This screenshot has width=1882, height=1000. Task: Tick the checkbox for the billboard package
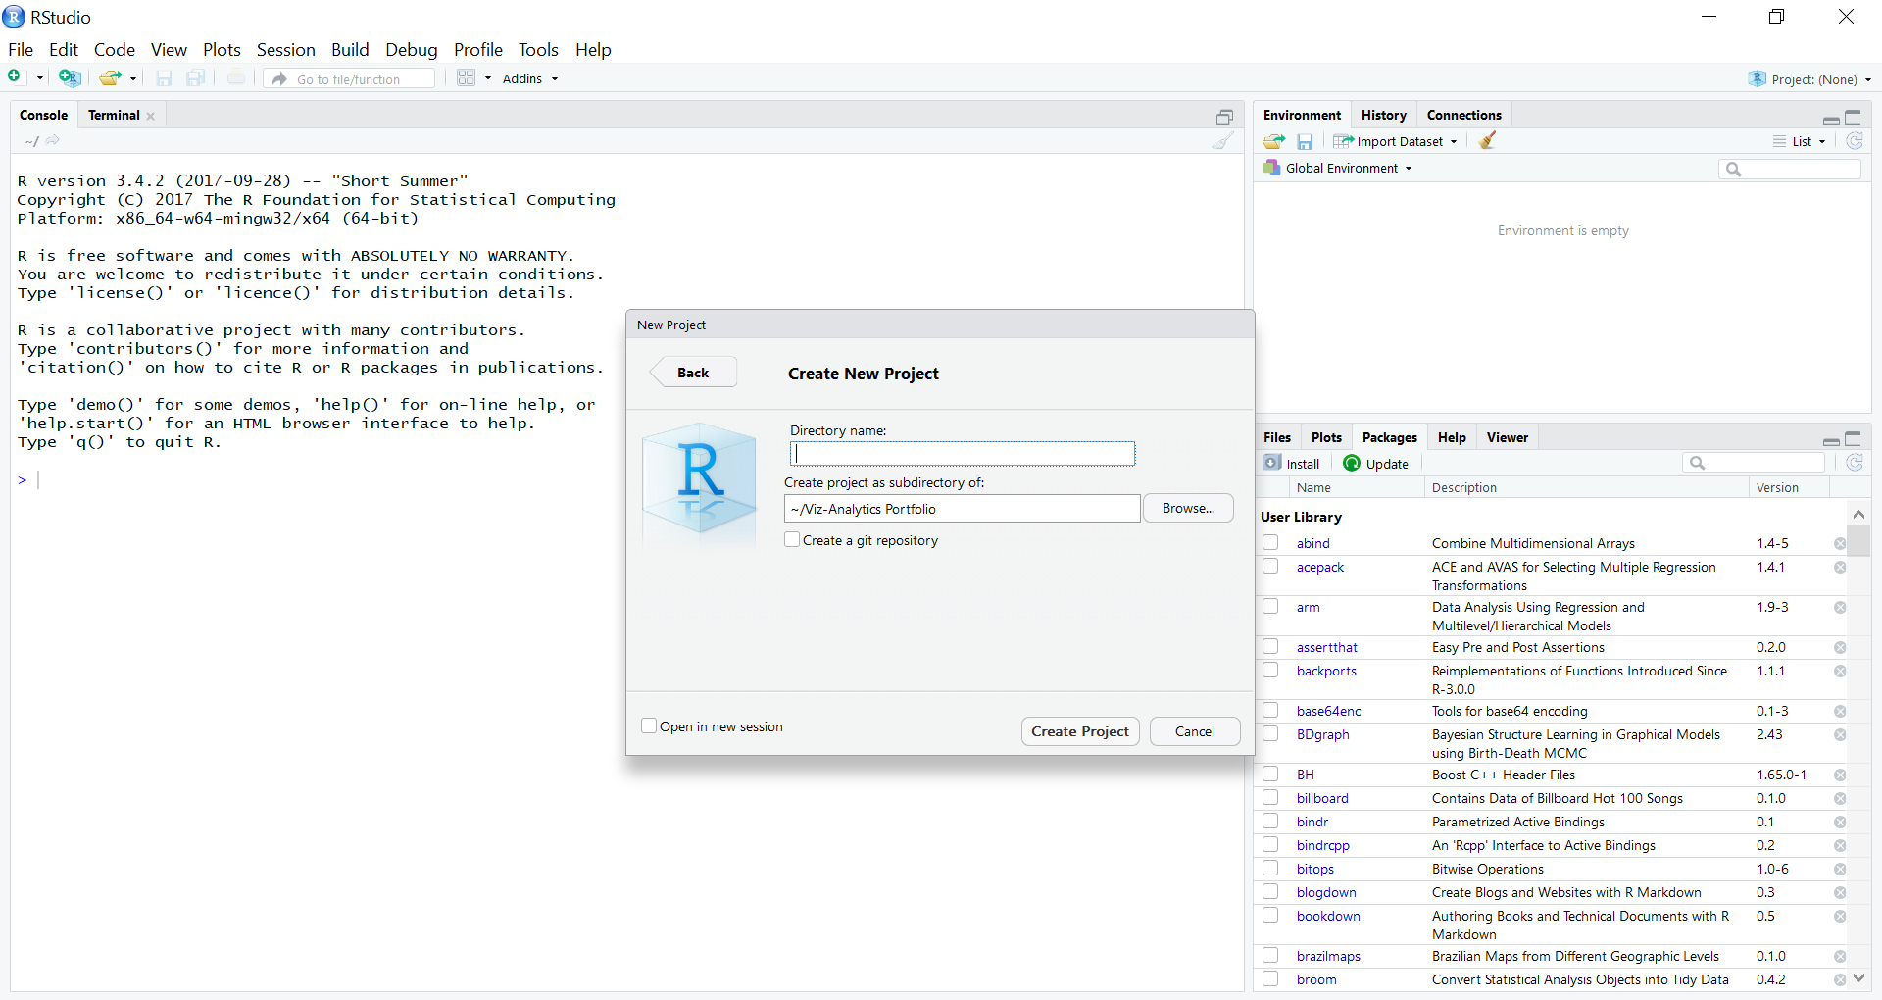pos(1270,798)
